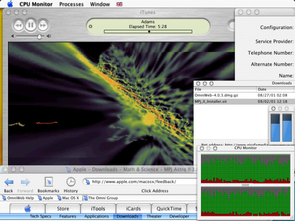The image size is (295, 221).
Task: Switch to the iCards tab
Action: (x=133, y=208)
